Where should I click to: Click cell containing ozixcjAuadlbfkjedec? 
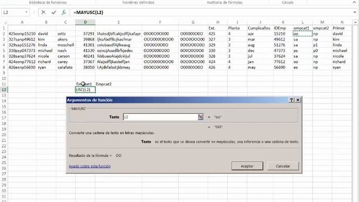(118, 50)
